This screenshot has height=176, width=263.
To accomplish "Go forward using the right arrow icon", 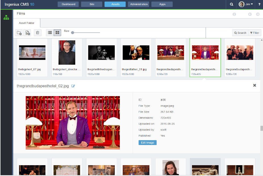I will 258,14.
